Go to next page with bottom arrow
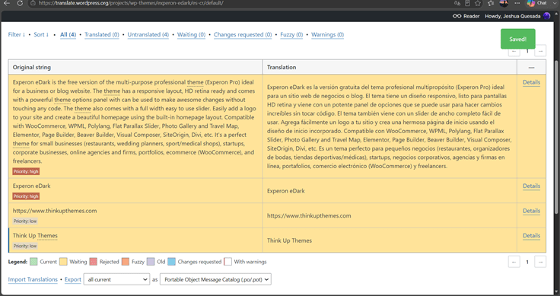This screenshot has height=296, width=560. pos(540,262)
